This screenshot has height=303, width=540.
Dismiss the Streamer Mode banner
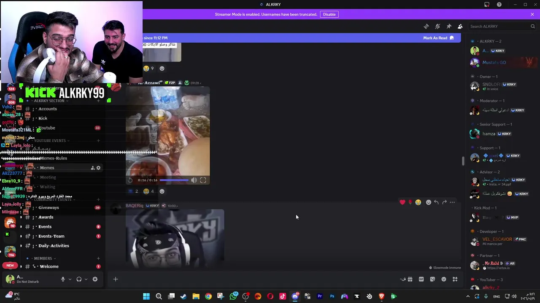click(x=532, y=14)
